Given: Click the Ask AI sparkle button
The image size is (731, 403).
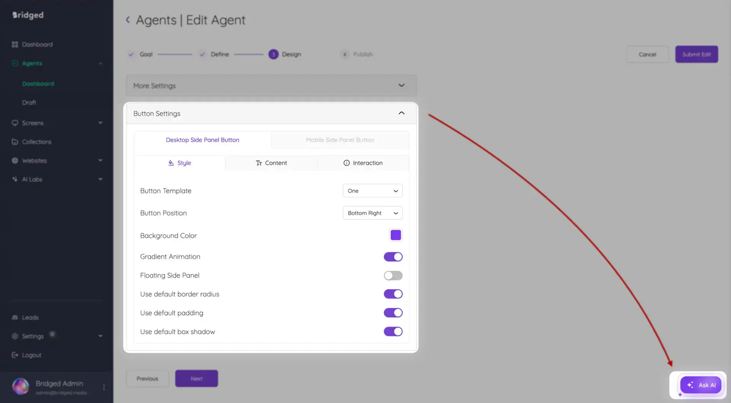Looking at the screenshot, I should 701,385.
